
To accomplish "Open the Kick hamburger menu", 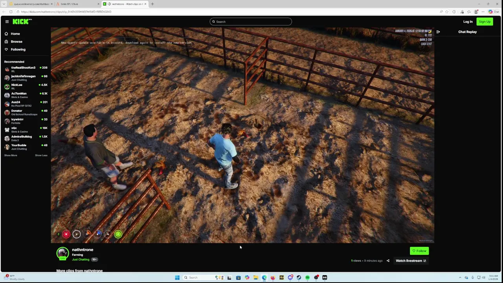I will 7,22.
